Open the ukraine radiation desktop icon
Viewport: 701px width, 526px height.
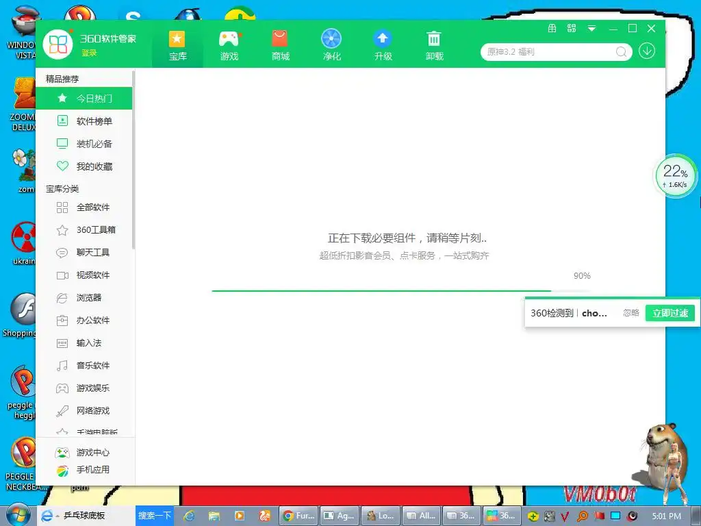tap(23, 242)
